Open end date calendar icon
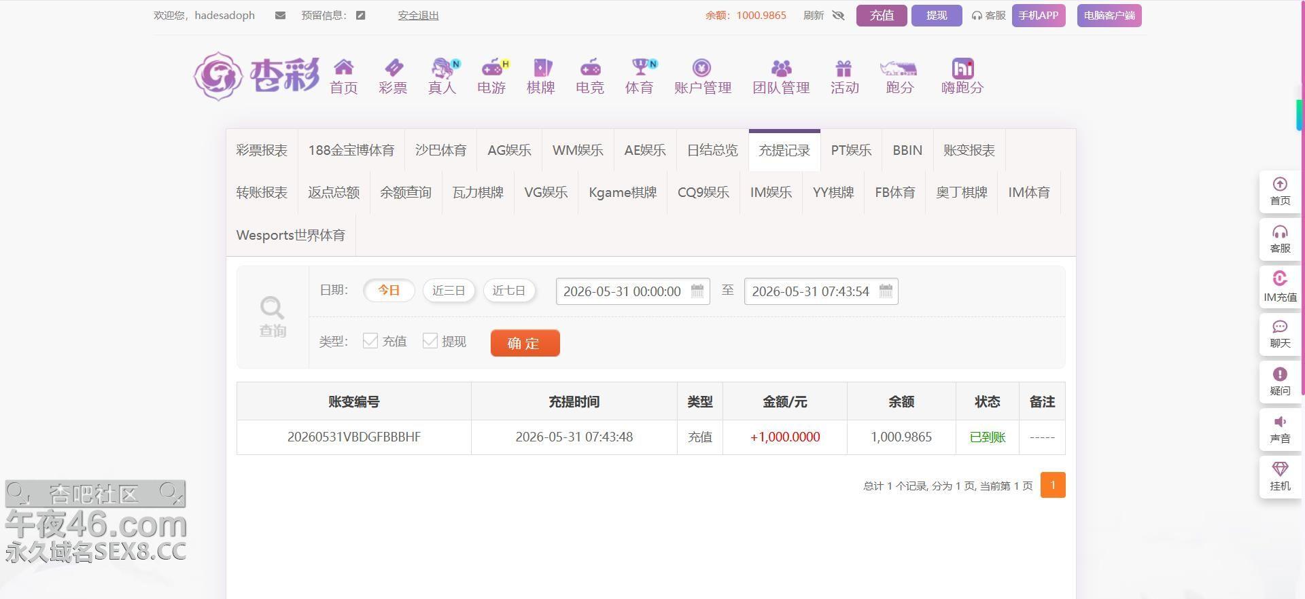1305x599 pixels. point(886,291)
